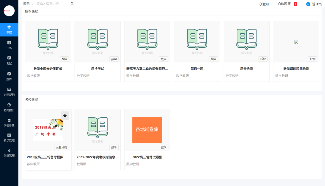The image size is (325, 186).
Task: Click the round school logo
Action: (9, 11)
